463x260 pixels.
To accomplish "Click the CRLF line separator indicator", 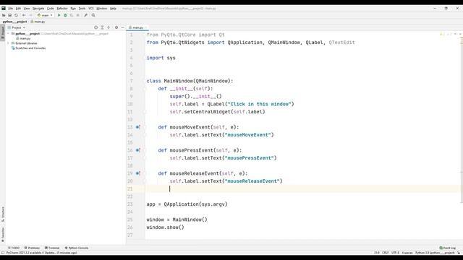I will coord(386,253).
